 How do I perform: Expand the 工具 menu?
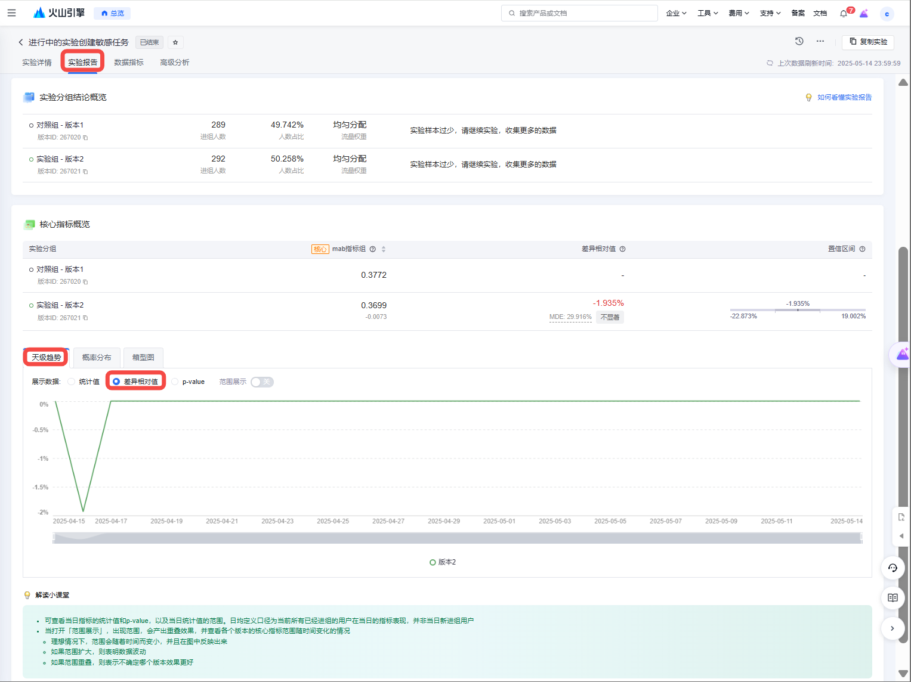coord(708,13)
